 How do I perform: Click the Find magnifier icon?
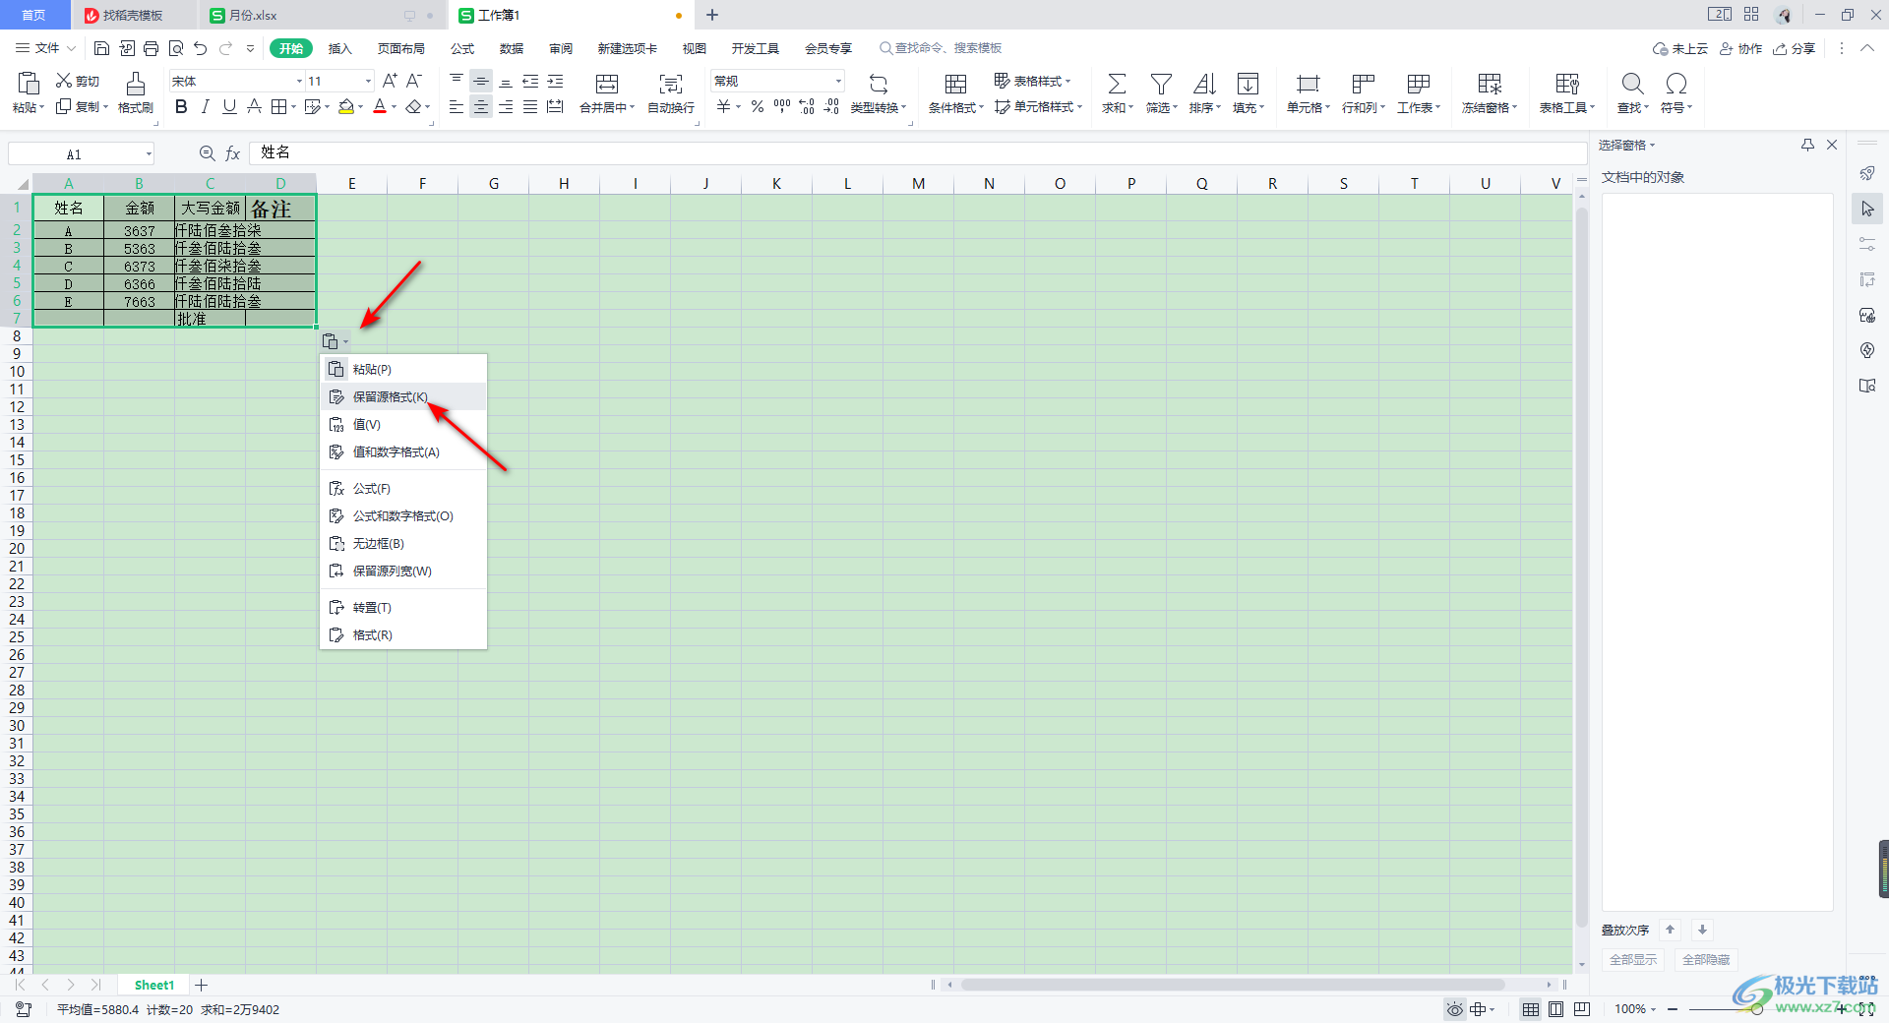click(x=1633, y=84)
